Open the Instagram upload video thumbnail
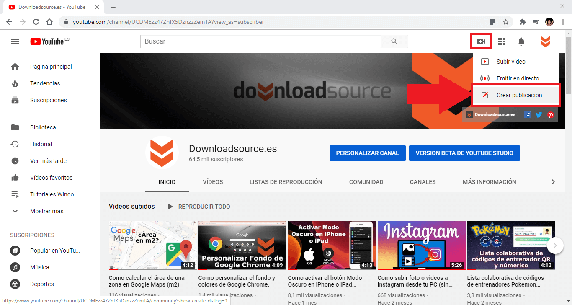This screenshot has width=572, height=305. [x=422, y=246]
